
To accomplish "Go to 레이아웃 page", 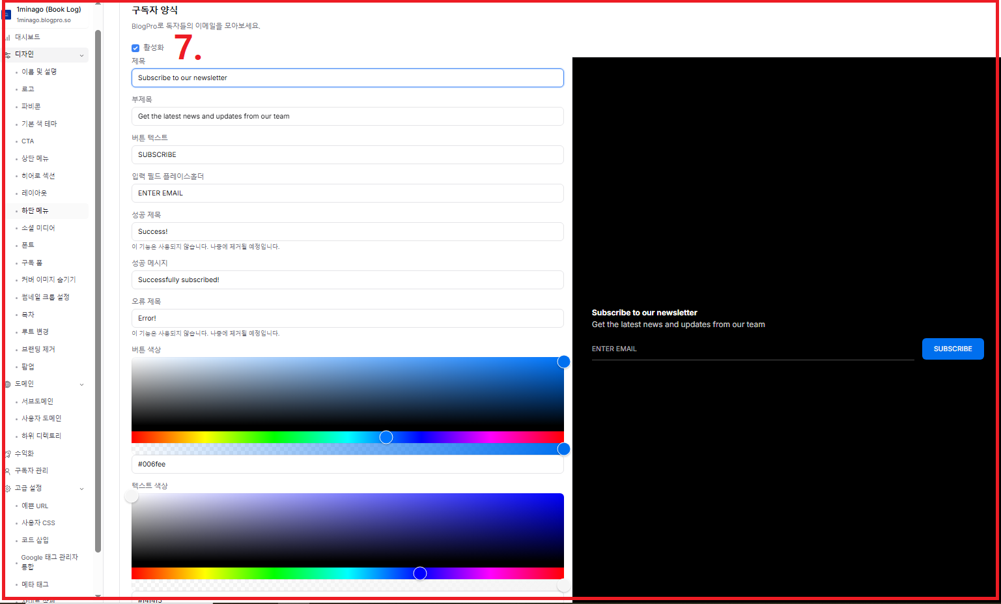I will [34, 193].
